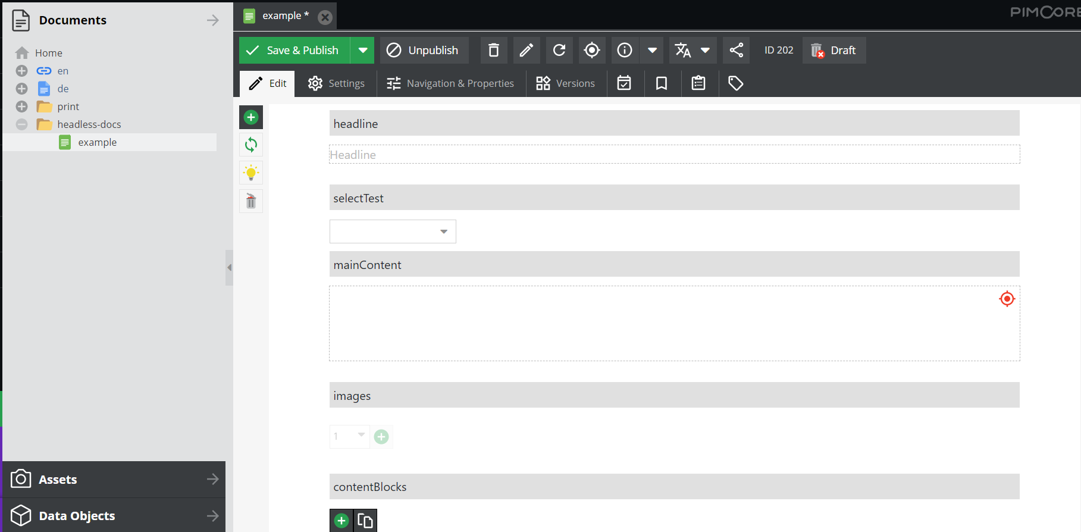Select example document in tree
This screenshot has width=1081, height=532.
point(97,142)
